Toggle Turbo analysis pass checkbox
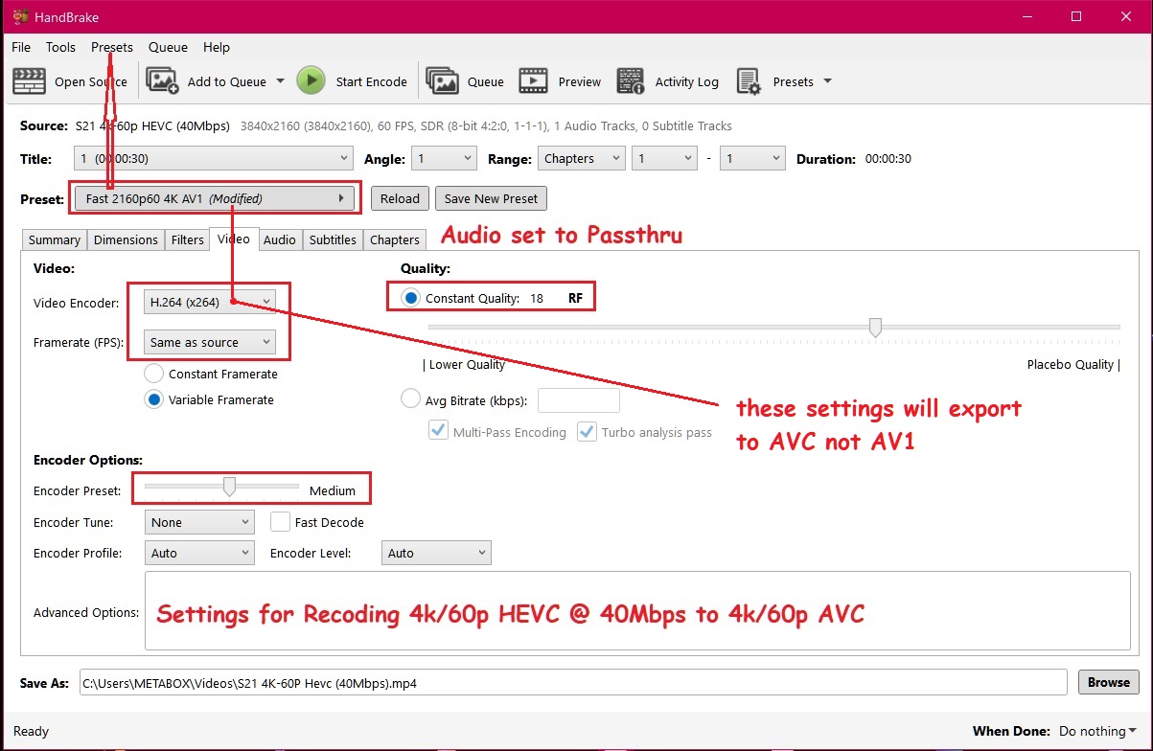 587,431
